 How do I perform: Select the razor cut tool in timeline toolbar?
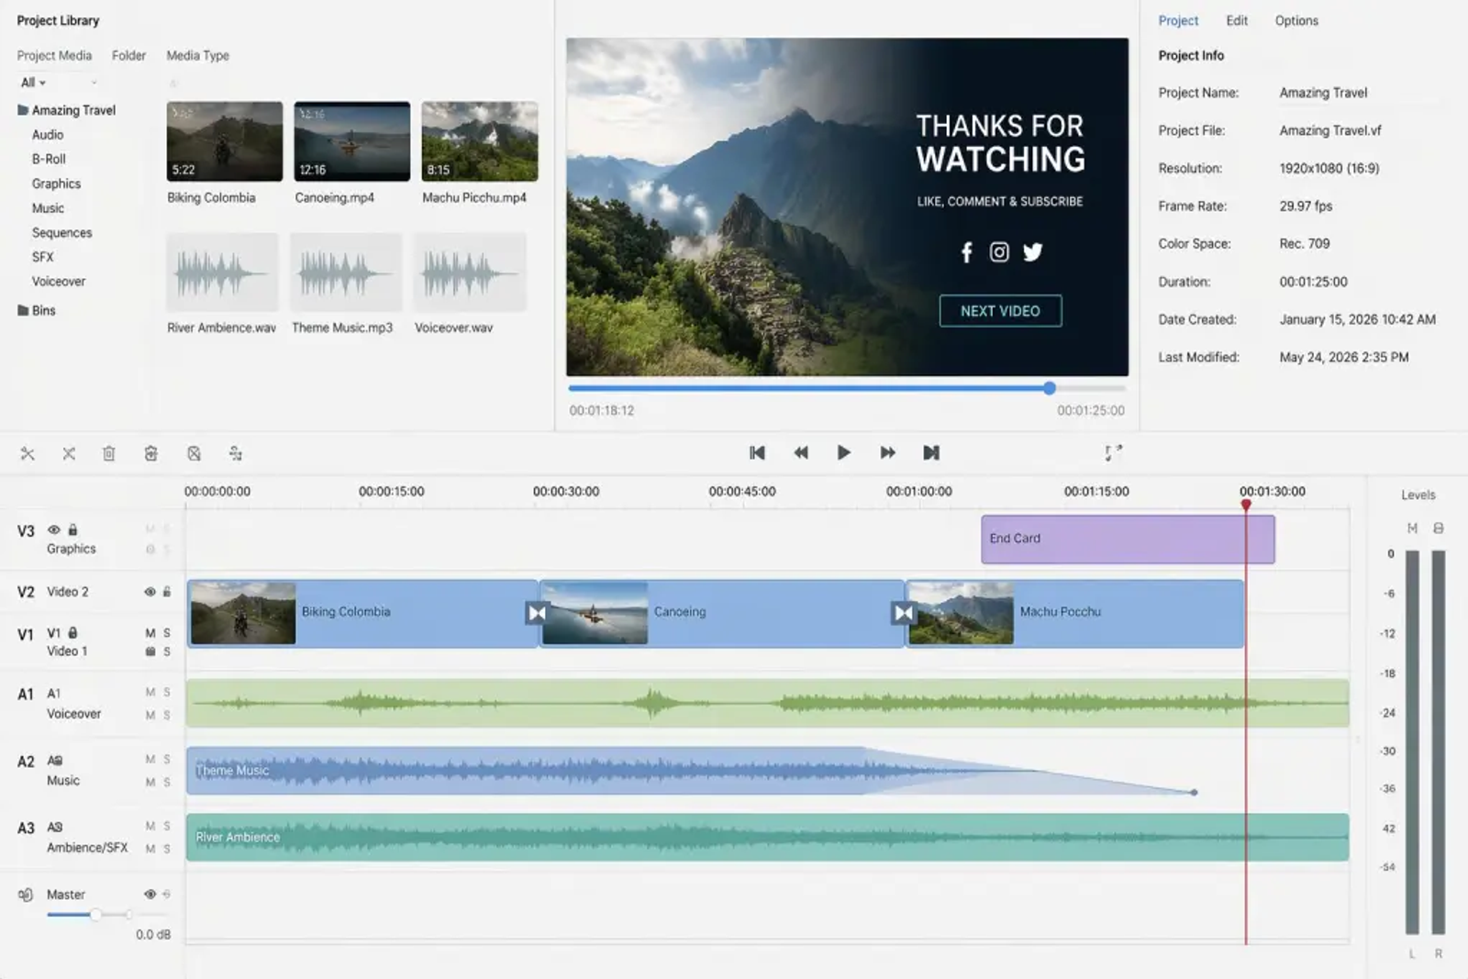pyautogui.click(x=28, y=453)
